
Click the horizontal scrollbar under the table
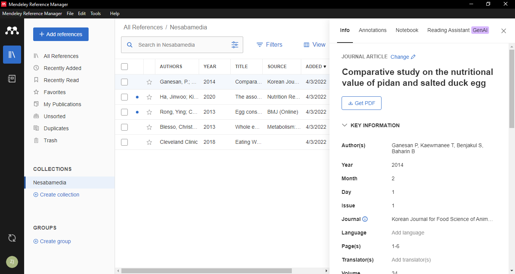click(206, 271)
